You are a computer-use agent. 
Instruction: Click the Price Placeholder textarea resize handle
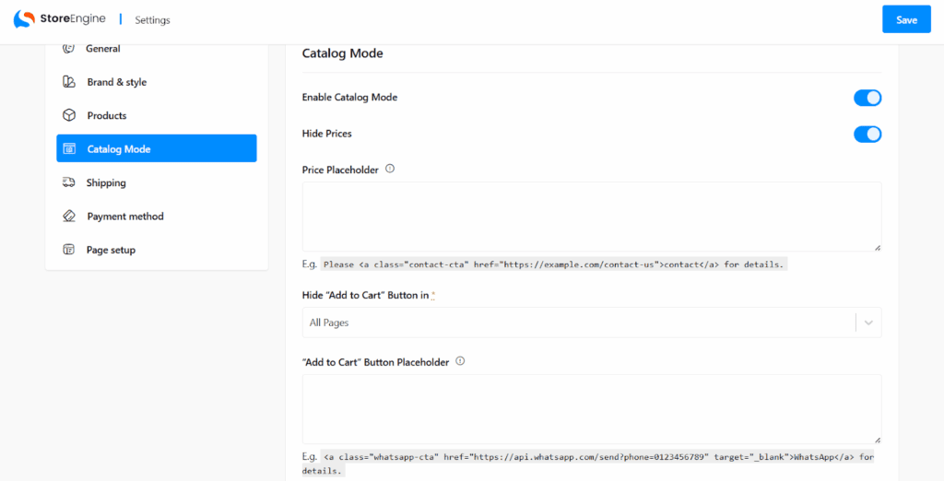[x=878, y=248]
